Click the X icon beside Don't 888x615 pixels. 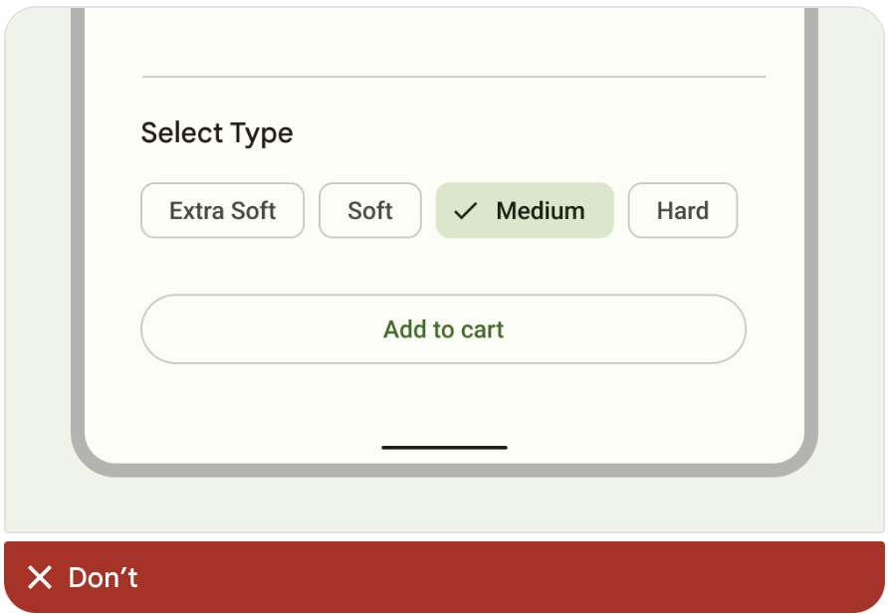40,577
